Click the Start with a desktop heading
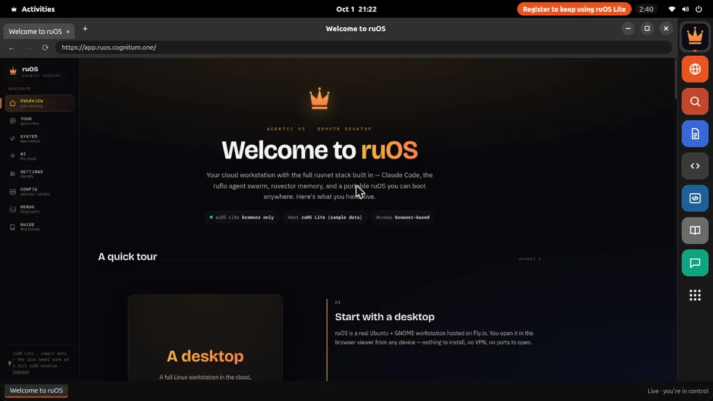 tap(384, 317)
